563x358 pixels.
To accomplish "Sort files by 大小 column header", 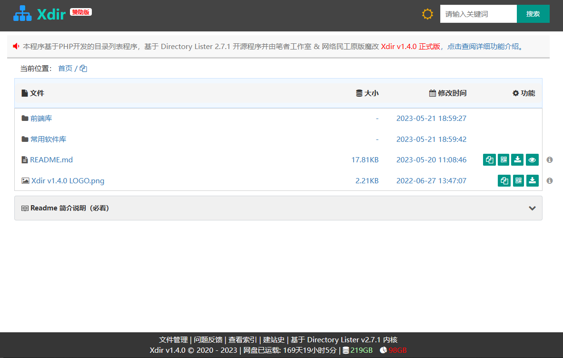I will pyautogui.click(x=367, y=93).
